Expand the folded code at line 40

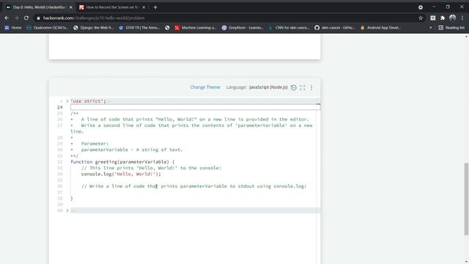67,210
